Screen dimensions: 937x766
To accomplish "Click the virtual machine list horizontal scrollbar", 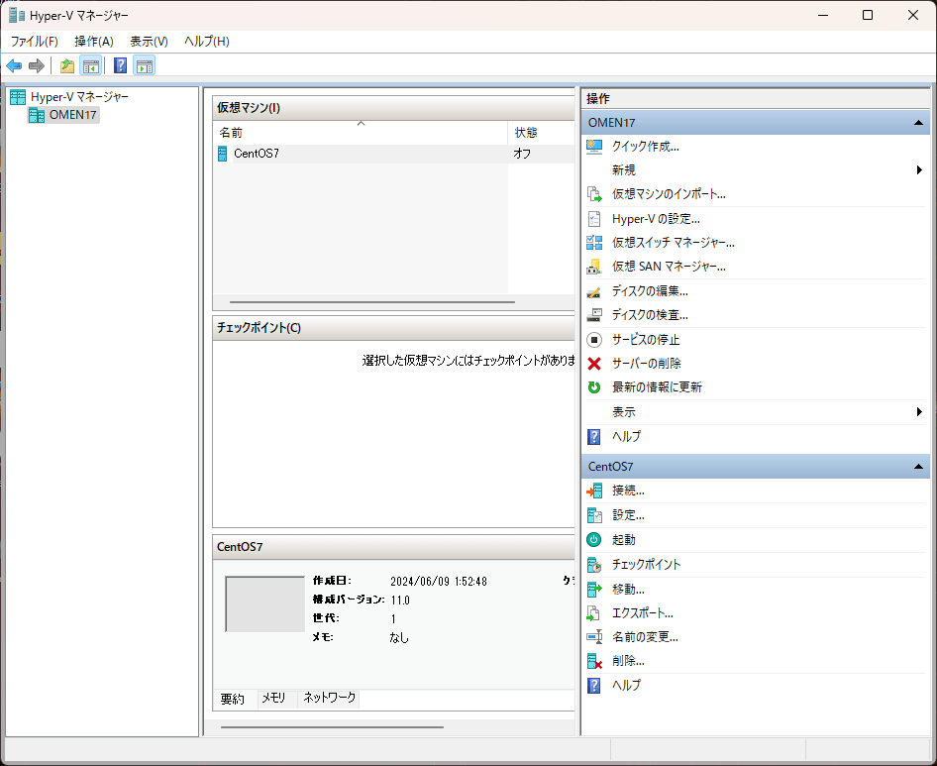I will click(x=371, y=302).
